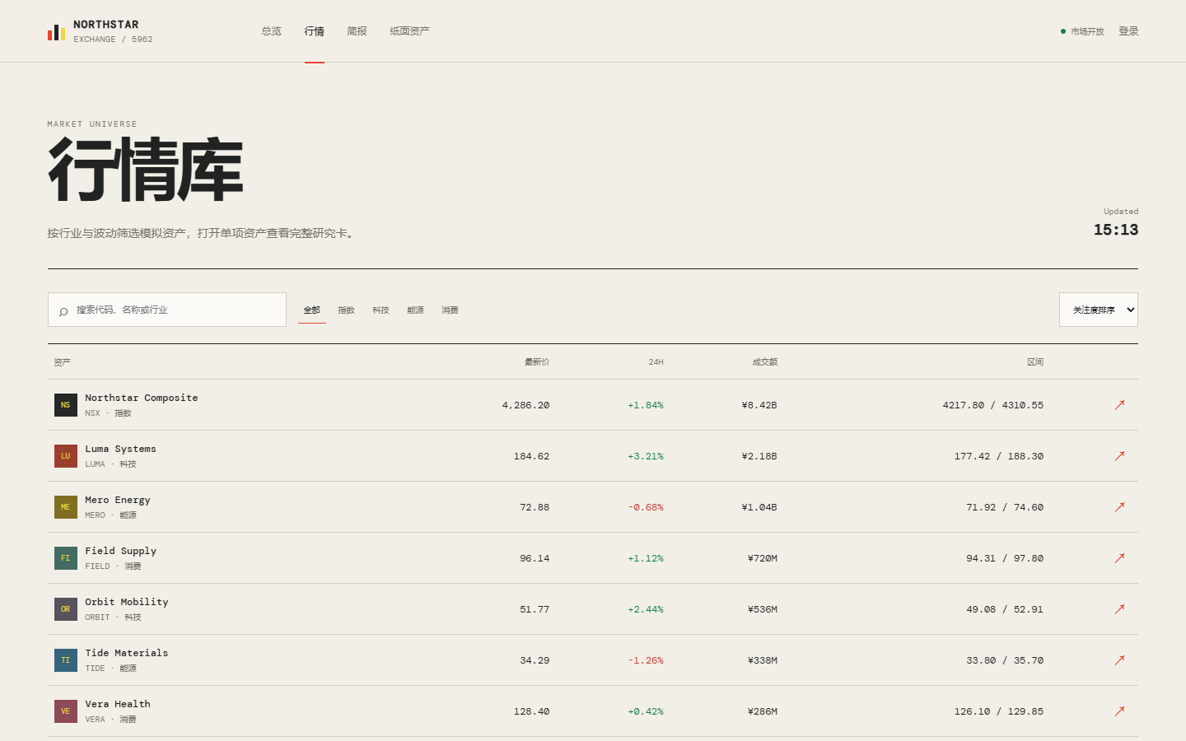Open arrow icon for Orbit Mobility row
Screen dimensions: 1186x741
pos(1119,609)
